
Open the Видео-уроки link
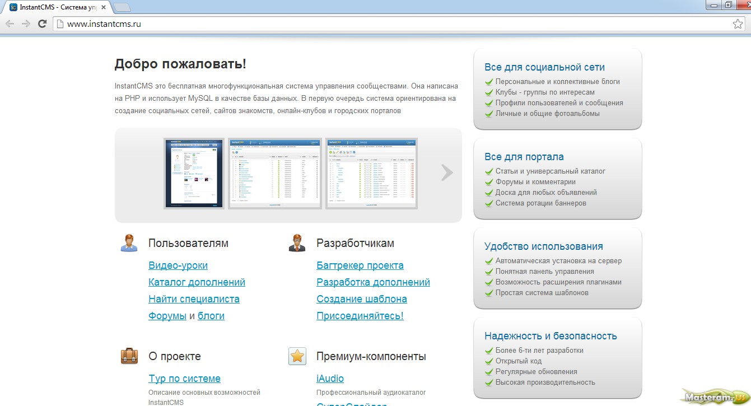pos(178,265)
